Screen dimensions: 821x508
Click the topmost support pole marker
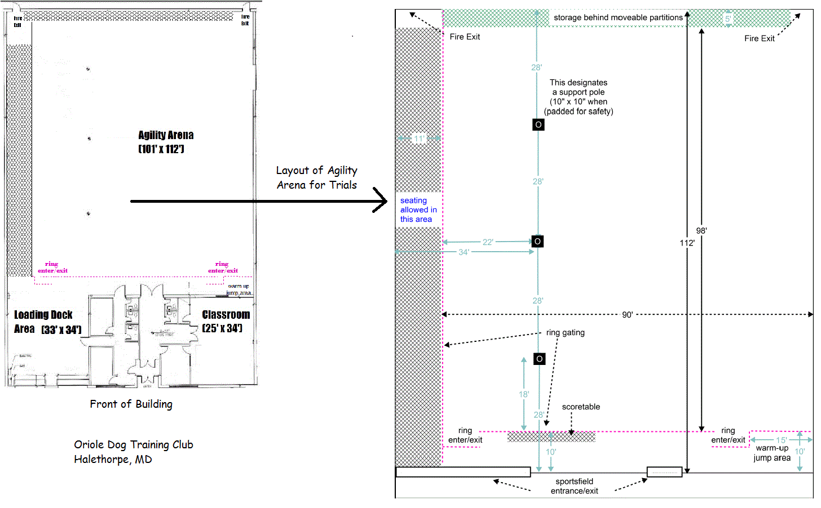point(538,124)
